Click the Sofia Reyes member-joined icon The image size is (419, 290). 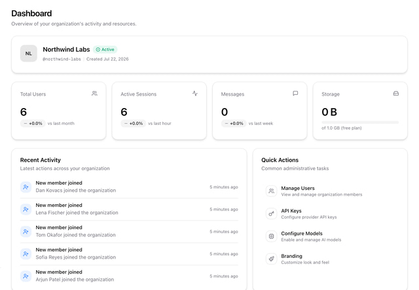(x=26, y=253)
